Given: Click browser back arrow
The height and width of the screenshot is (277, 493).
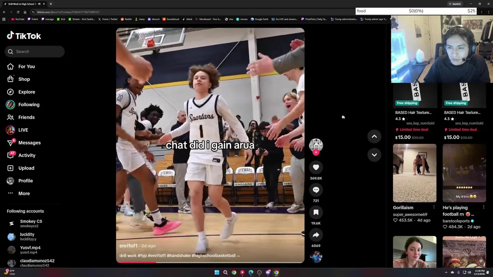Looking at the screenshot, I should (x=4, y=12).
